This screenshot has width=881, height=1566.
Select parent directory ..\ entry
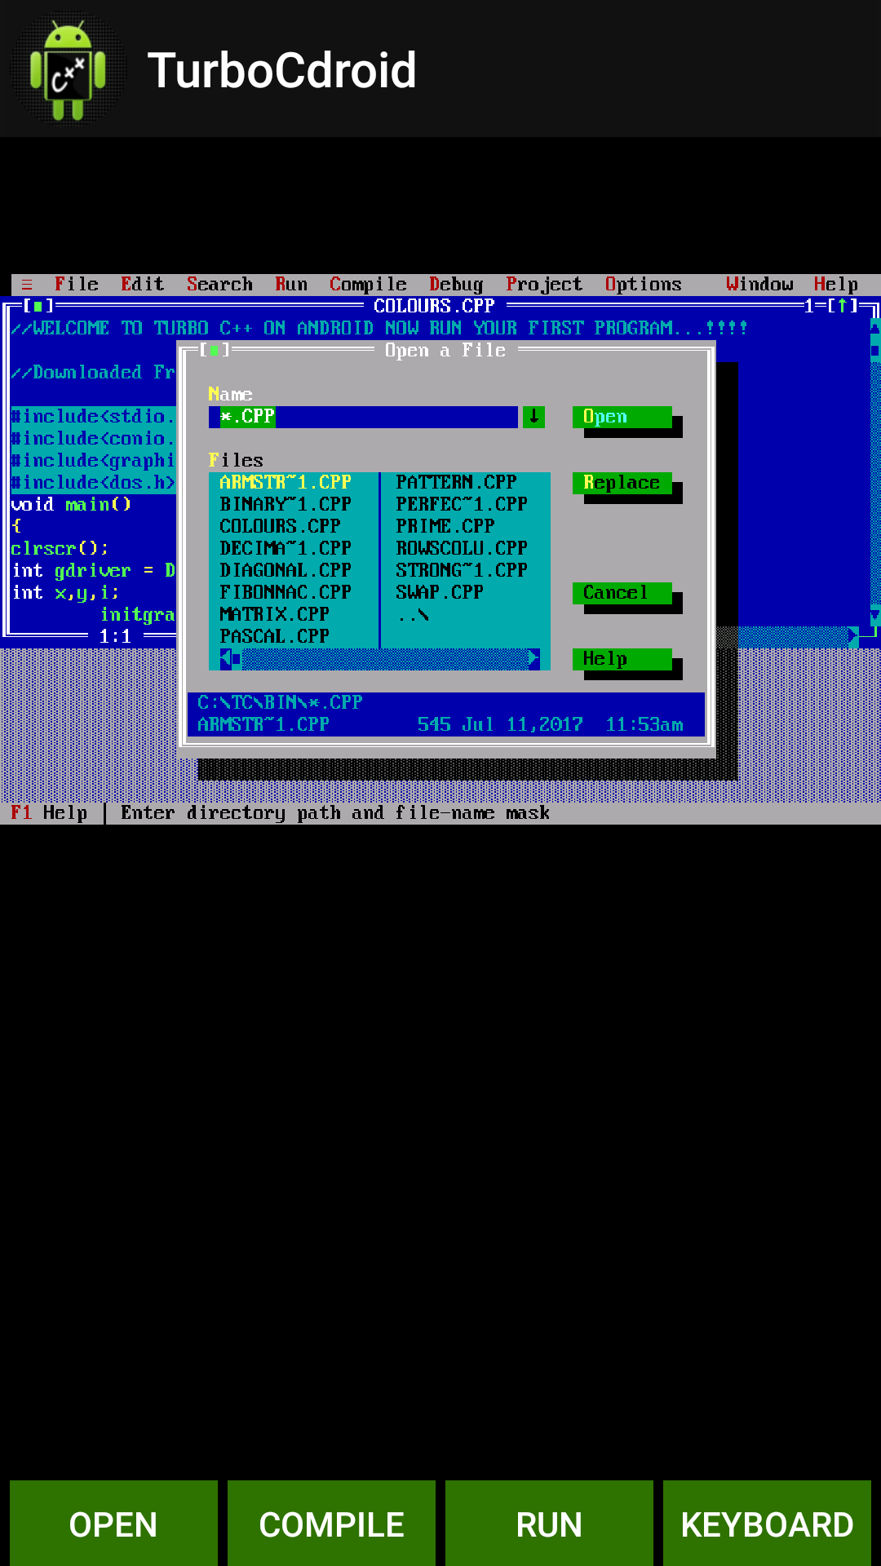414,615
